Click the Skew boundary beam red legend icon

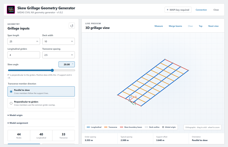click(x=121, y=127)
